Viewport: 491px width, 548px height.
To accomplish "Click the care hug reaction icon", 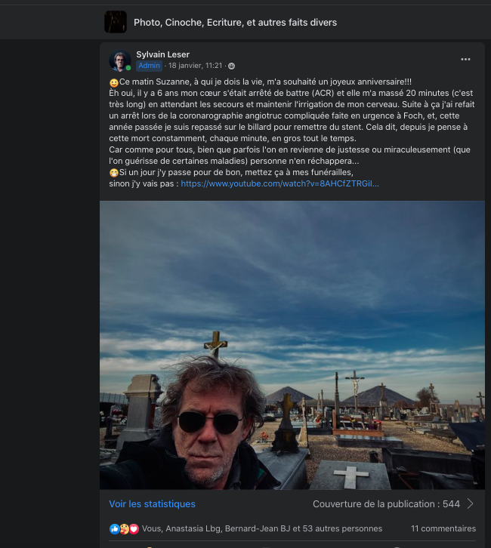I will (124, 528).
